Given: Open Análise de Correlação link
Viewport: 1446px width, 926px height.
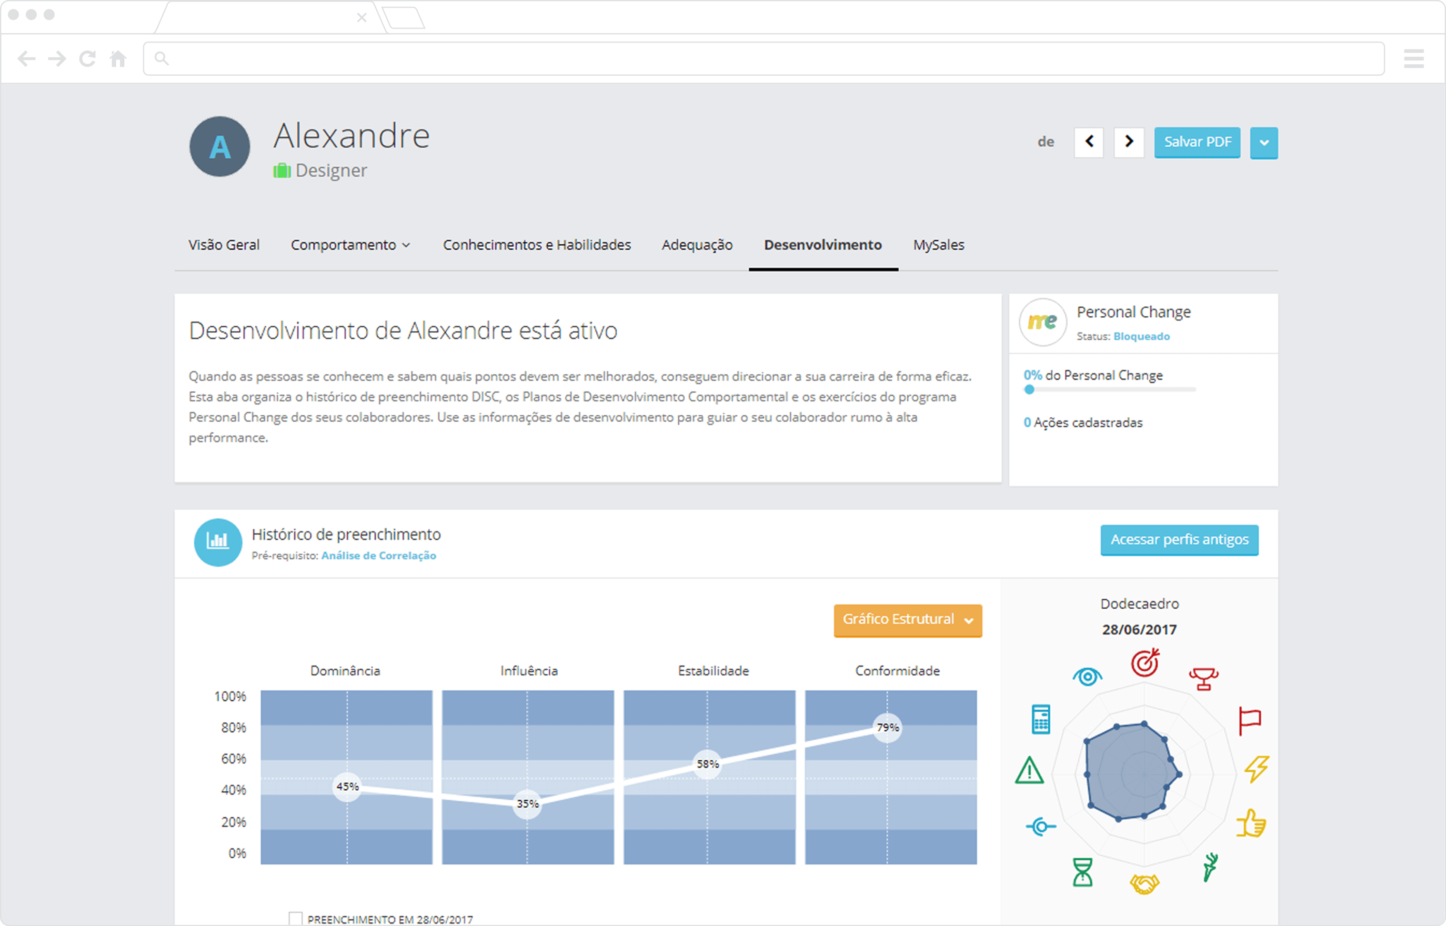Looking at the screenshot, I should coord(379,555).
